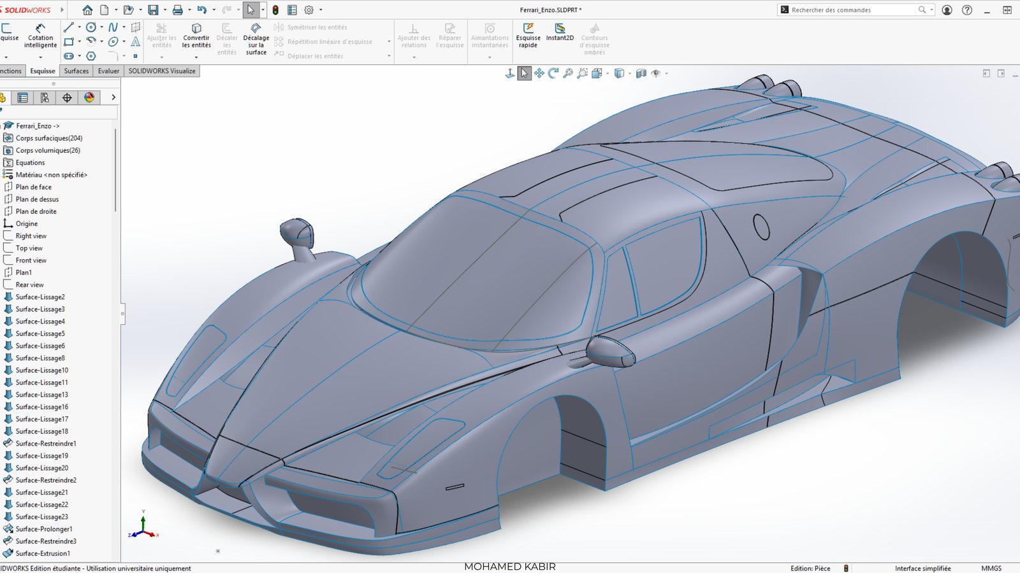The height and width of the screenshot is (573, 1020).
Task: Click the MMGS units status entry
Action: 991,568
